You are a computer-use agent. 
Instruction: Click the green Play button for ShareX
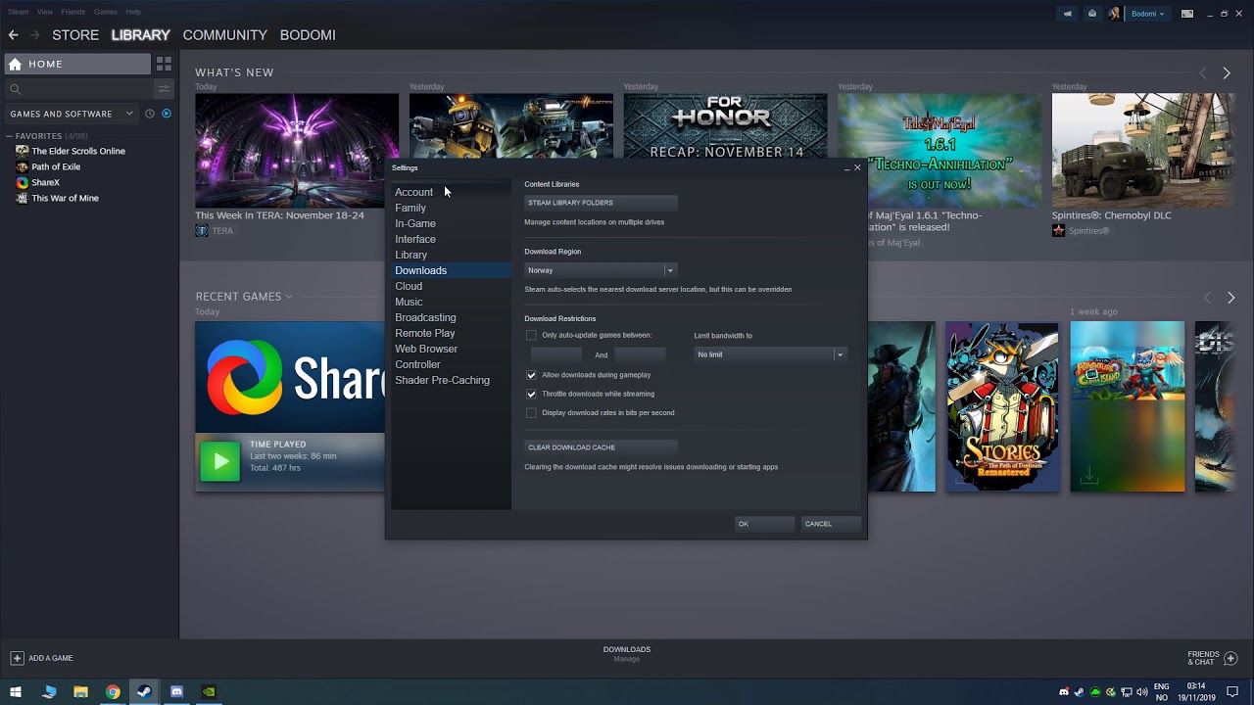220,461
